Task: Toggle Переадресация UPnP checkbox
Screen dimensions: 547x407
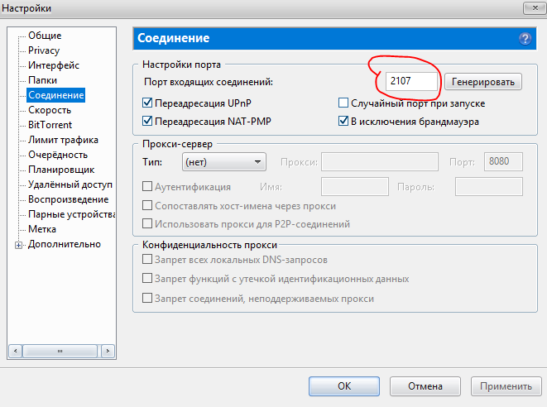Action: (148, 103)
